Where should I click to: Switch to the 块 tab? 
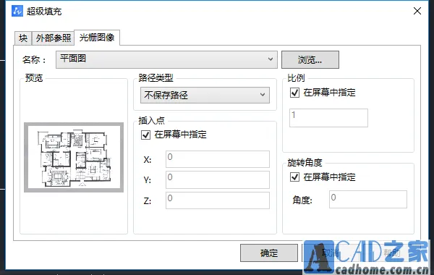[23, 38]
